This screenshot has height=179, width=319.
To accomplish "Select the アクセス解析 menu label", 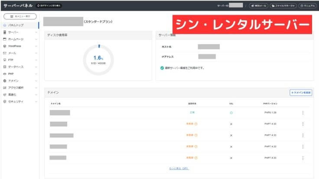I will tap(16, 88).
